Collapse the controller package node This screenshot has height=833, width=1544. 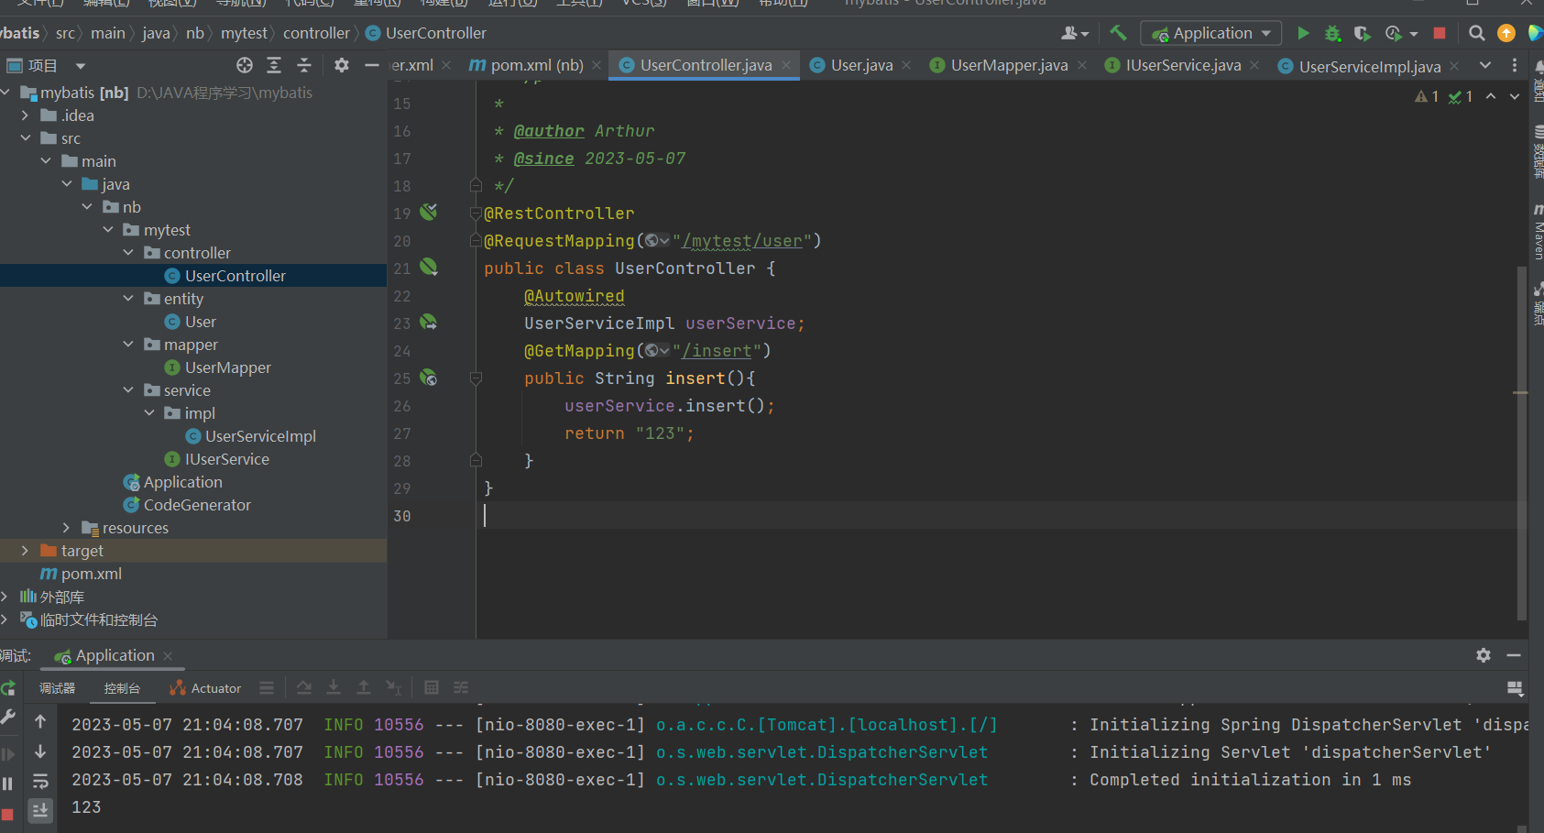point(128,253)
